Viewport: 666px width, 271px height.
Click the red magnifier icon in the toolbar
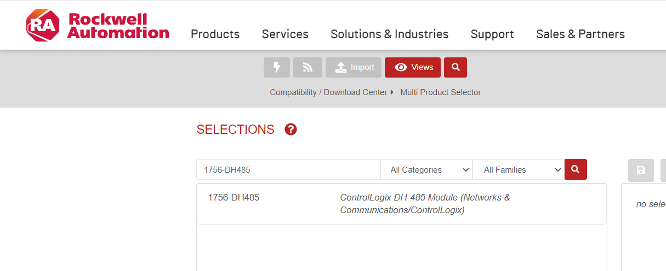point(455,67)
